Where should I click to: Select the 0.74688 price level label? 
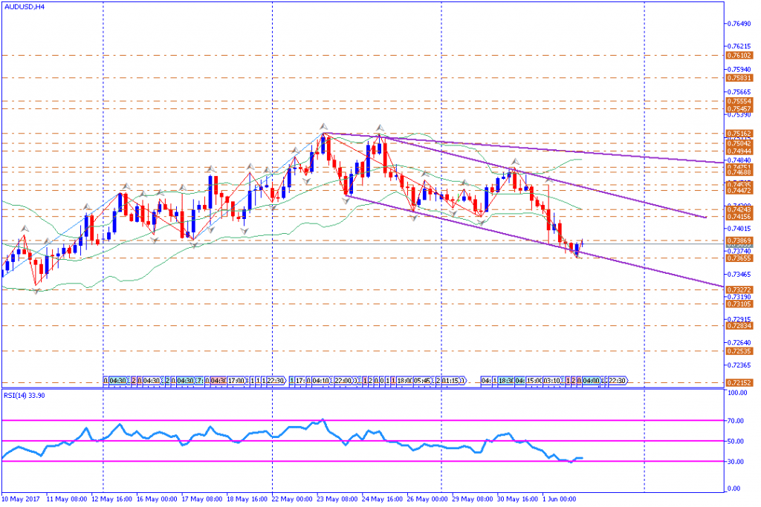(x=739, y=172)
